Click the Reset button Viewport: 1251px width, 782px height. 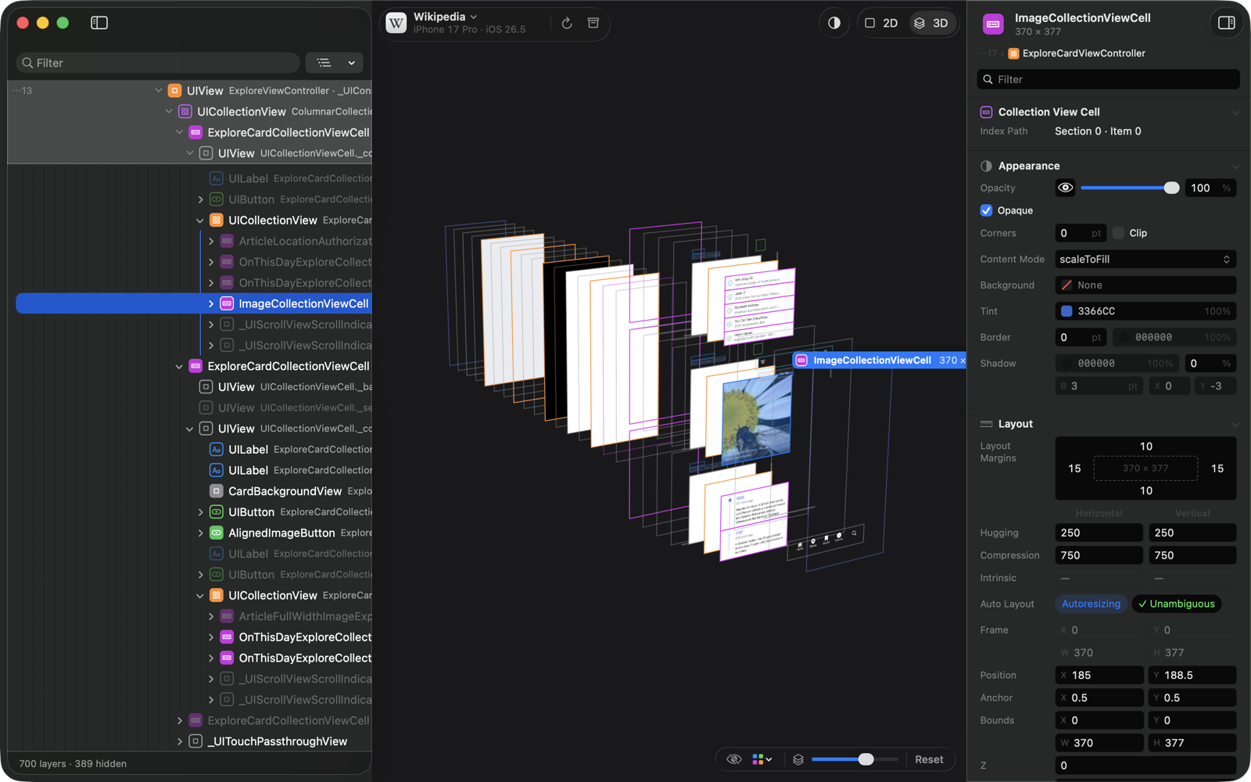[x=929, y=759]
